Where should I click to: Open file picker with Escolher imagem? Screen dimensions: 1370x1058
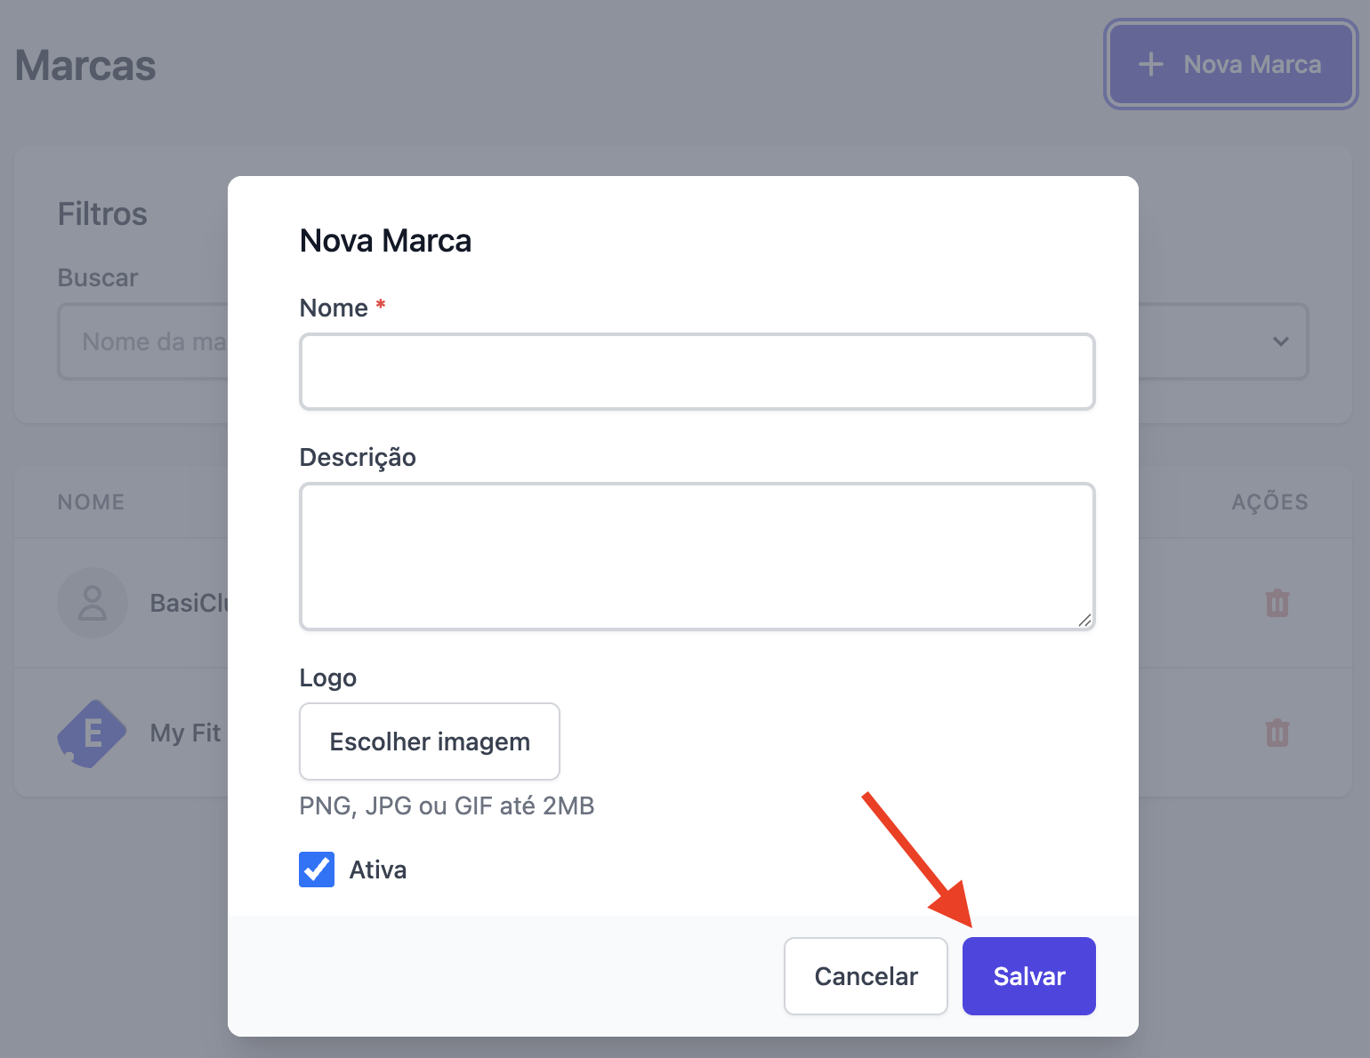tap(430, 741)
